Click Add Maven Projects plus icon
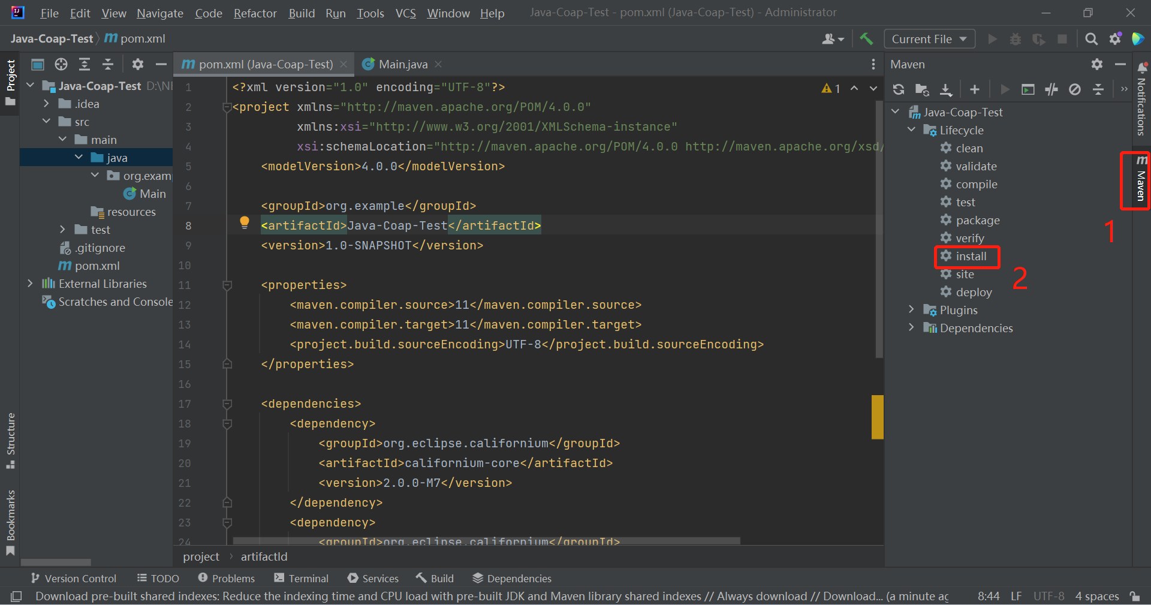The width and height of the screenshot is (1151, 605). [975, 89]
